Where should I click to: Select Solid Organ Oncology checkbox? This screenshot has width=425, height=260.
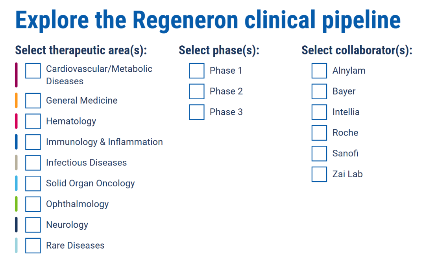[33, 184]
